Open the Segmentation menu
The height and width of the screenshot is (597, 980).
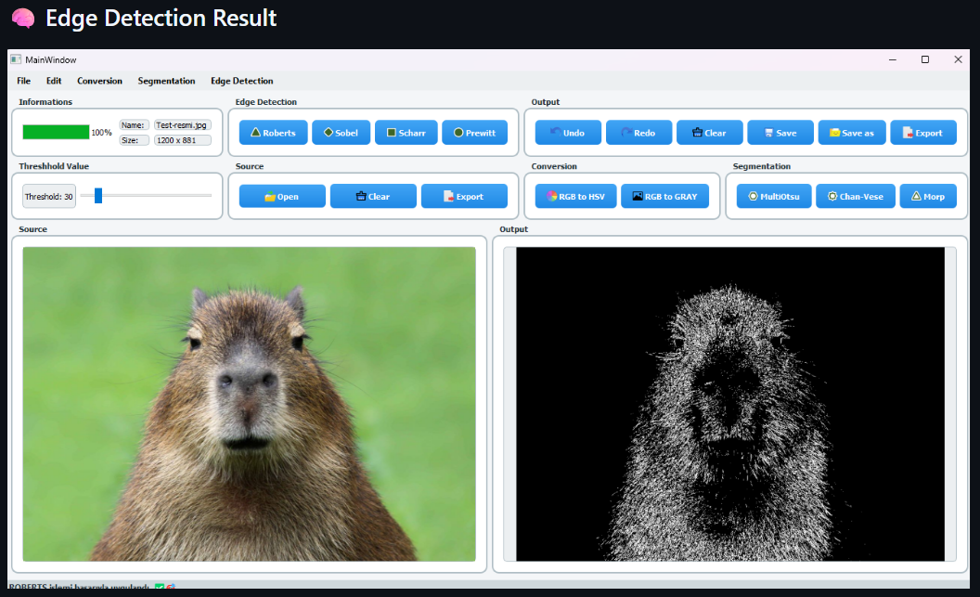166,81
